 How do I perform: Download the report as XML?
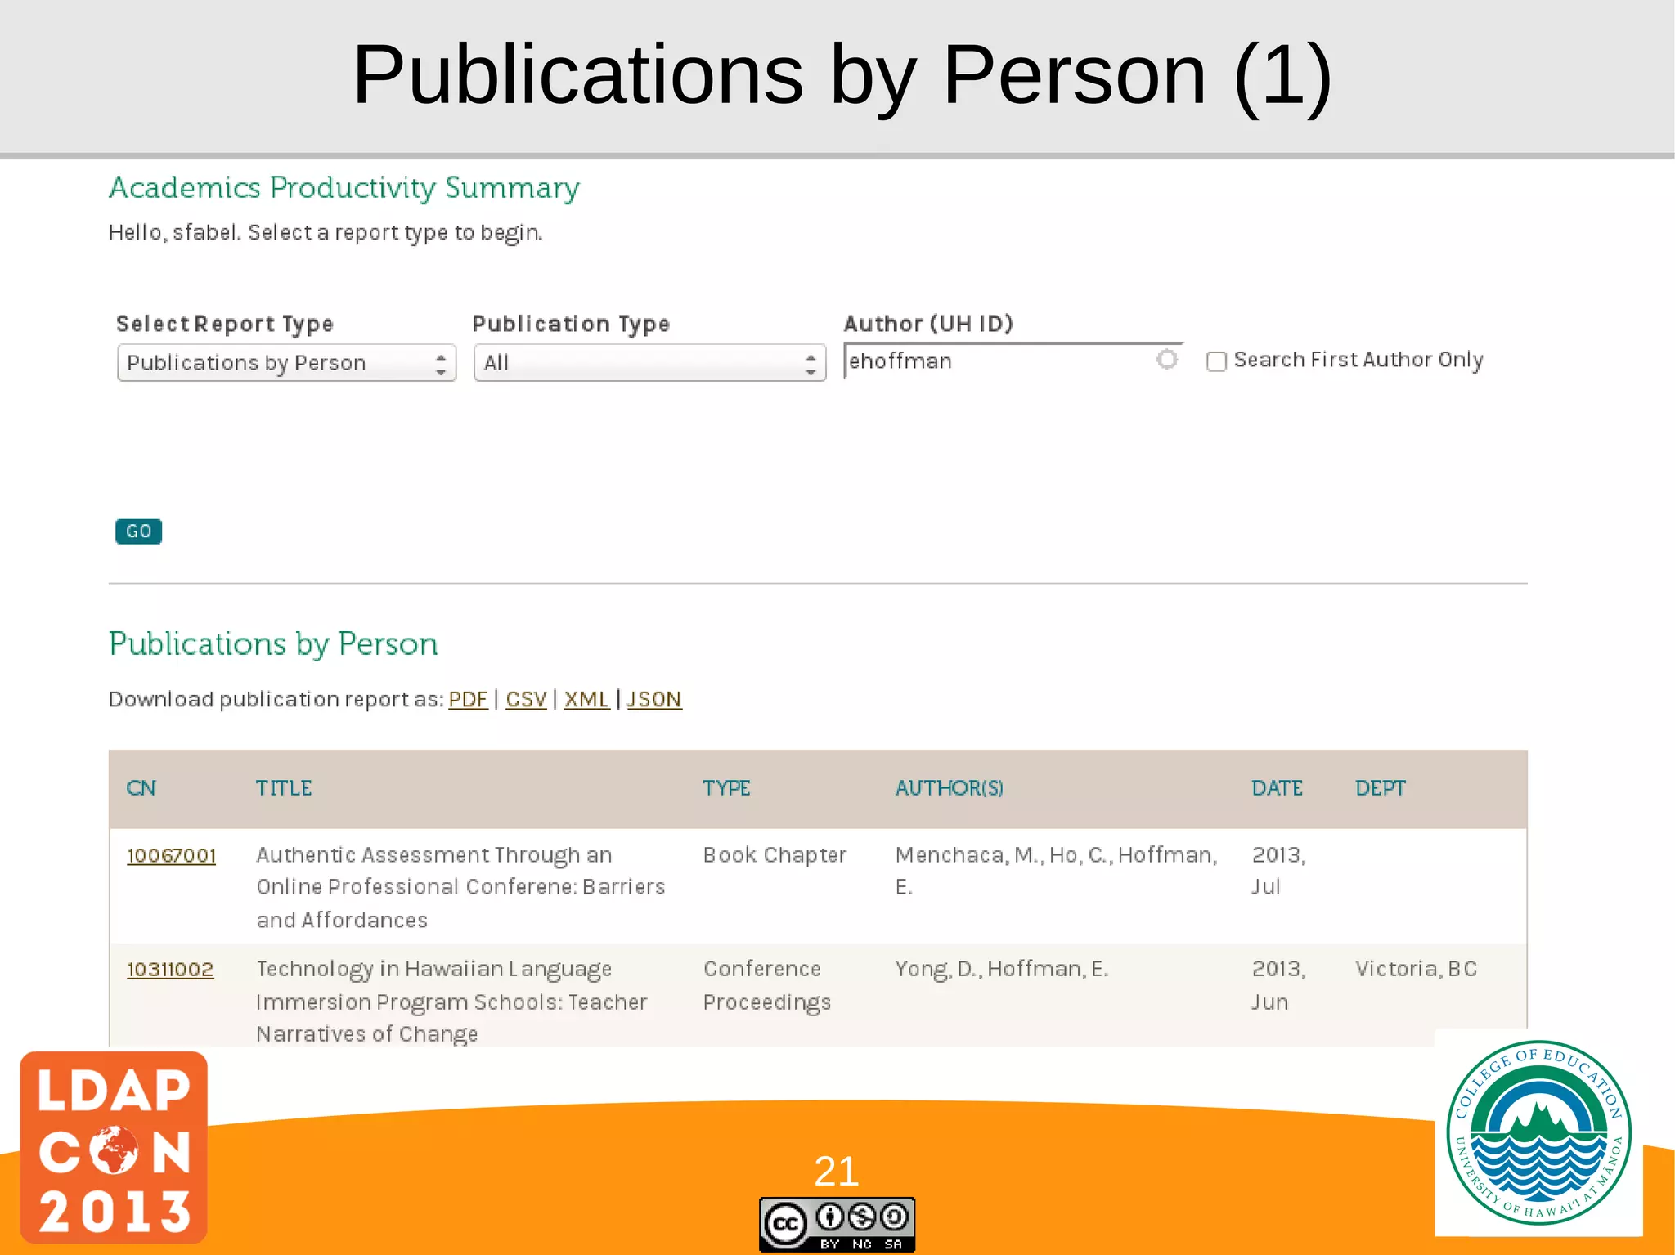586,700
